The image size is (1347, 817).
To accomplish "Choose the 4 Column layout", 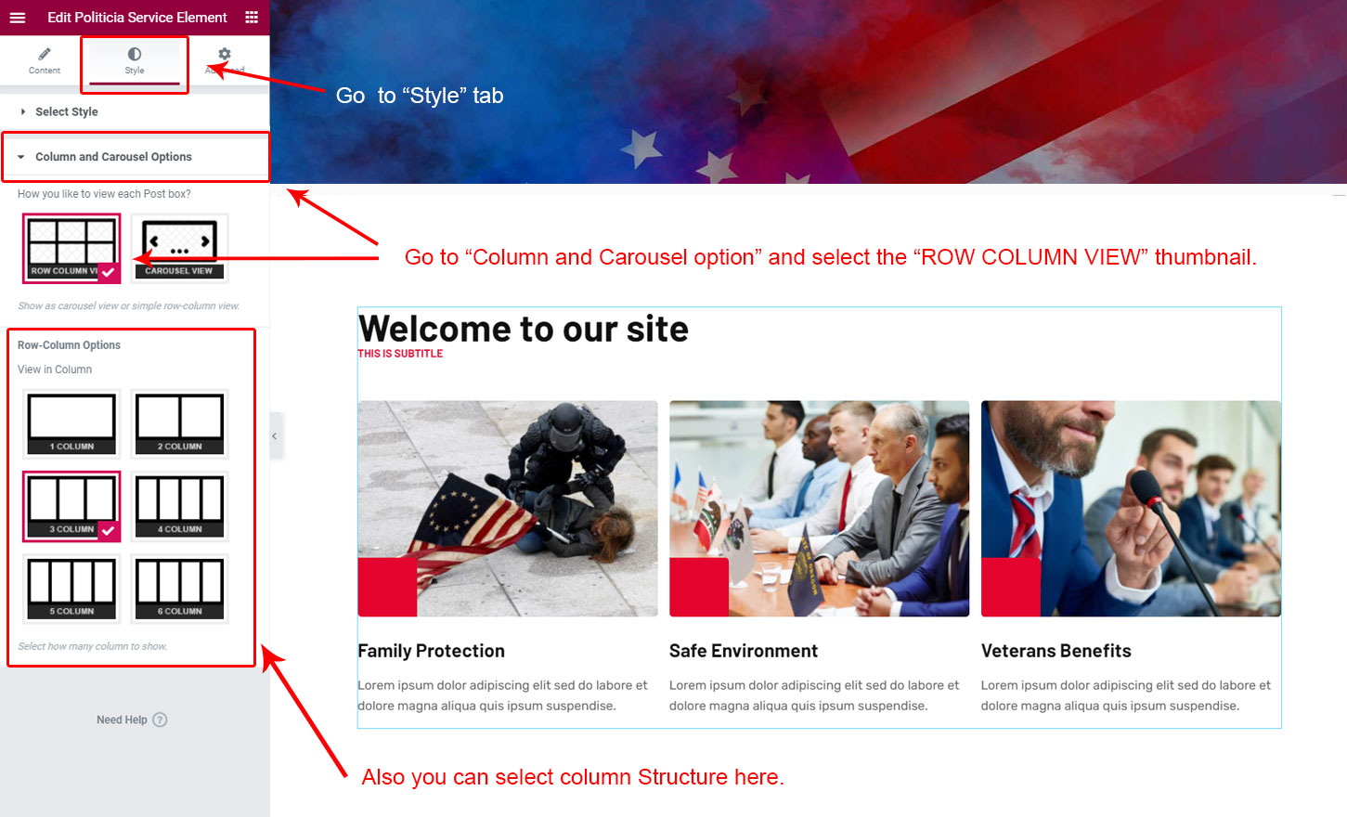I will click(179, 506).
